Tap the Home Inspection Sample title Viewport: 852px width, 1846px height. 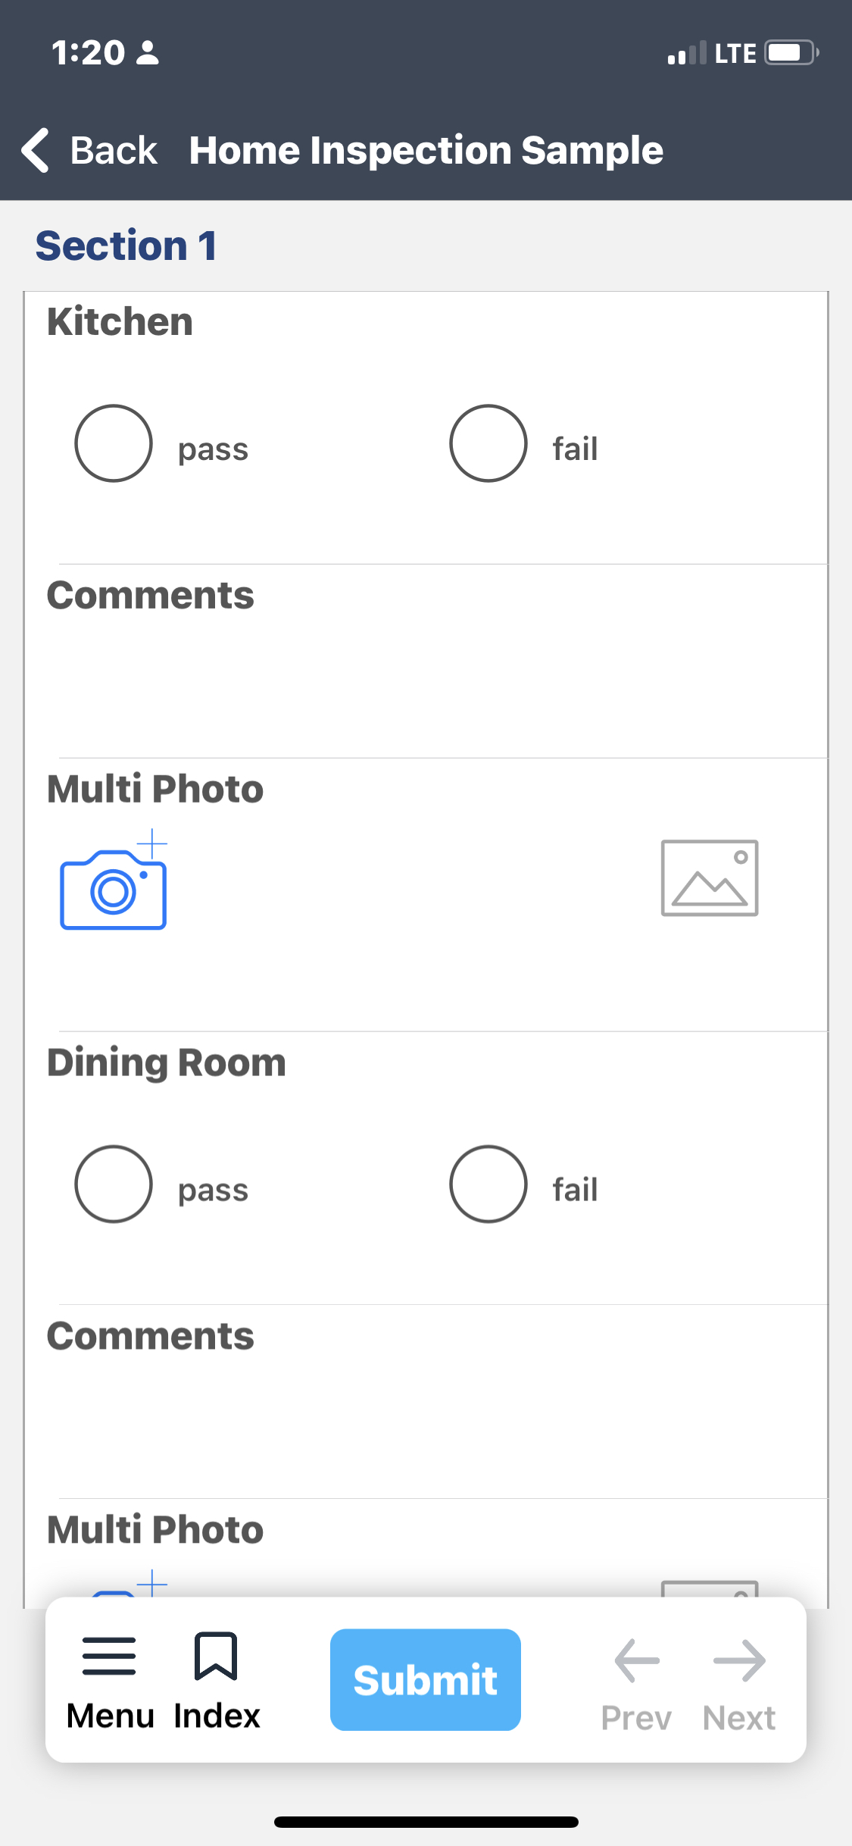(x=426, y=150)
